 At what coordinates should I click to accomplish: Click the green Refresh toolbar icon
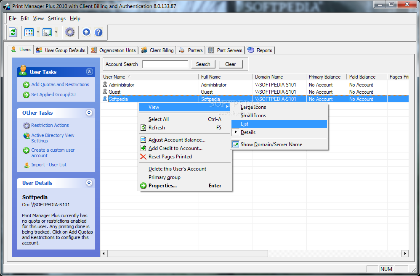(x=13, y=33)
